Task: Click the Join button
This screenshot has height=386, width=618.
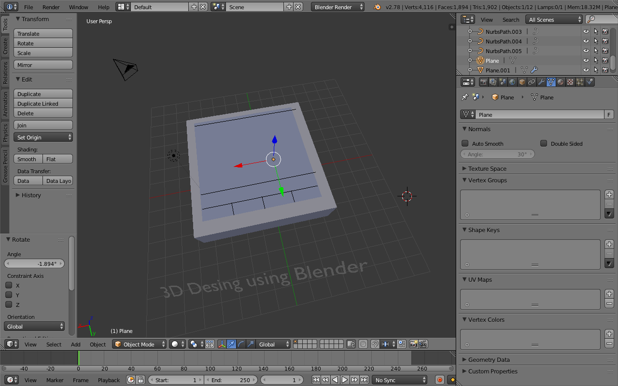Action: (x=43, y=125)
